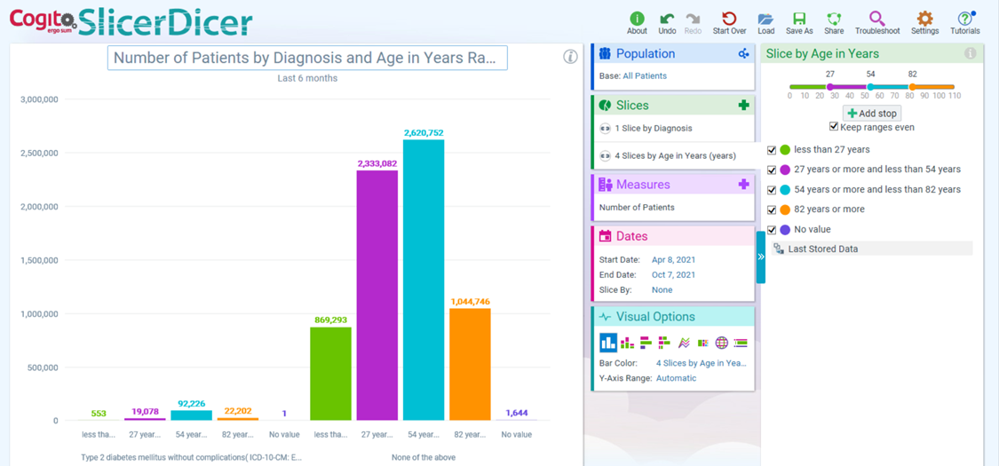Click the Start Over icon
Image resolution: width=999 pixels, height=466 pixels.
click(729, 20)
